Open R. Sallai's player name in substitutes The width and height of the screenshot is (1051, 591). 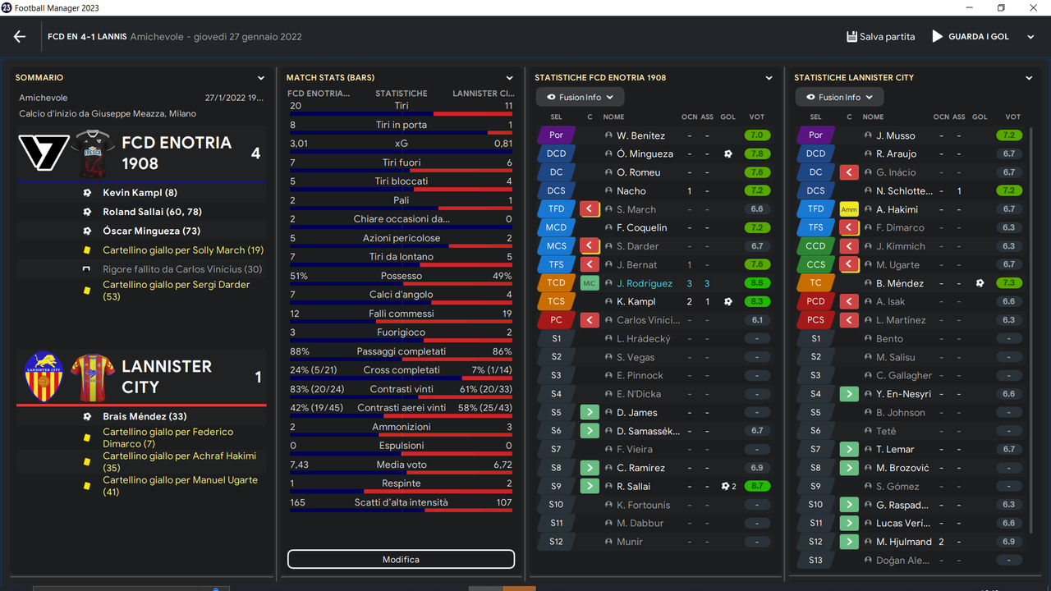click(x=634, y=486)
